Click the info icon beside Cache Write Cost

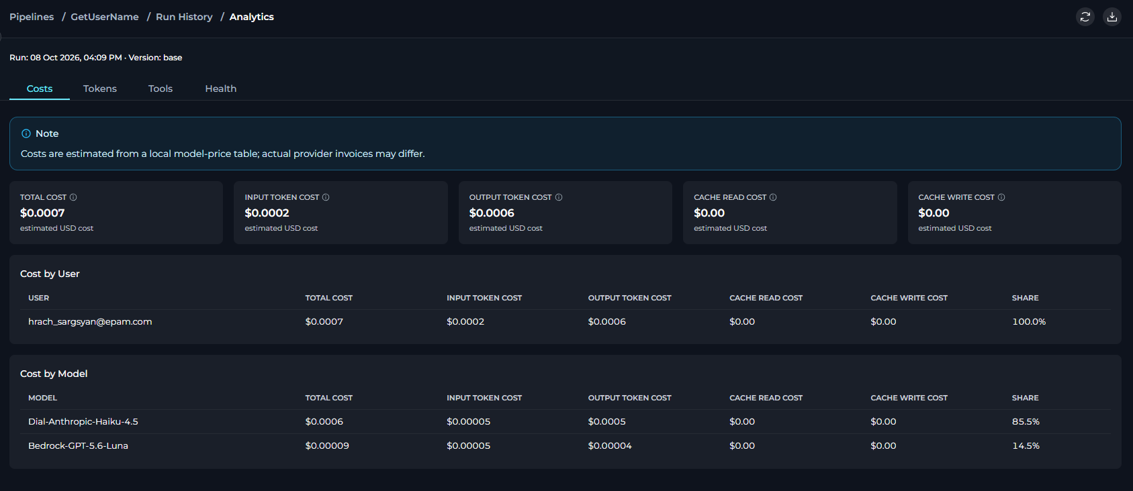[x=1001, y=197]
